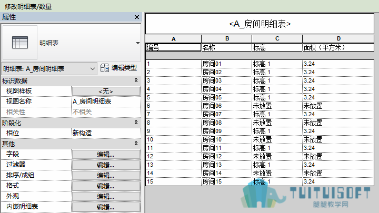
Task: Select cell 房间02
Action: 227,72
